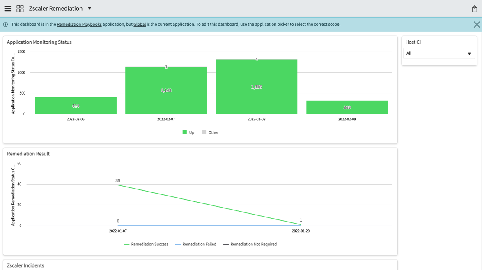
Task: Open the Global application link
Action: pyautogui.click(x=140, y=24)
